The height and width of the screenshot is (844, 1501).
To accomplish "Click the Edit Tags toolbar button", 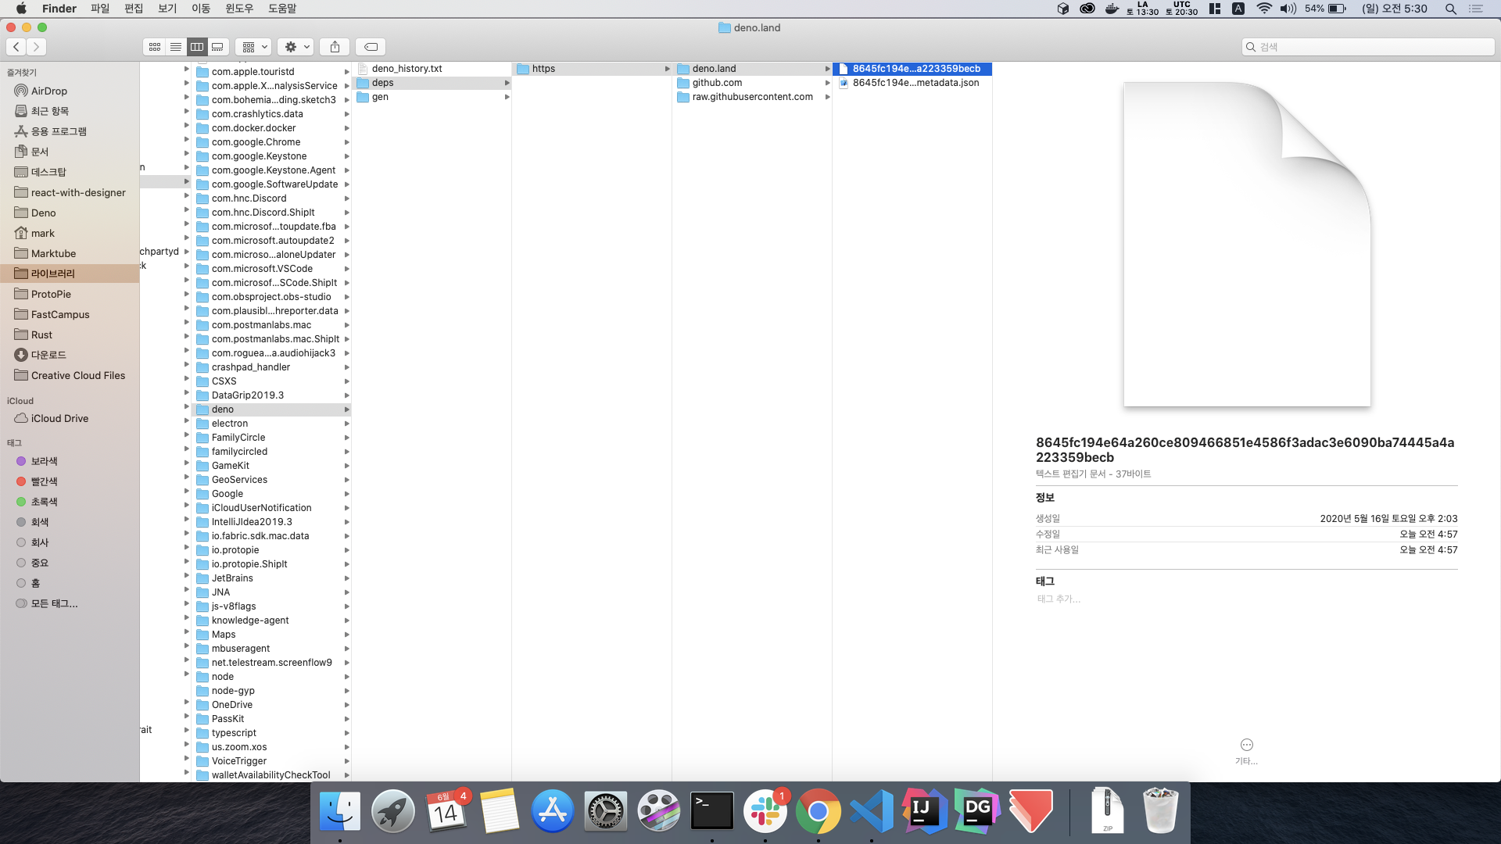I will [x=371, y=47].
